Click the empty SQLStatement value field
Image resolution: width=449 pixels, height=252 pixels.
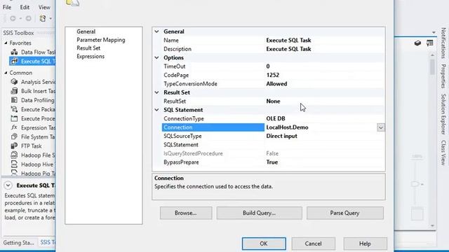(325, 145)
